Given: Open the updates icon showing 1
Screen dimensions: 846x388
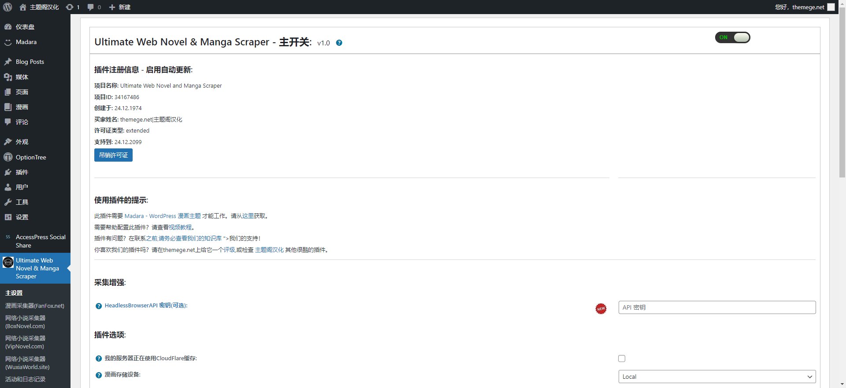Looking at the screenshot, I should coord(73,7).
